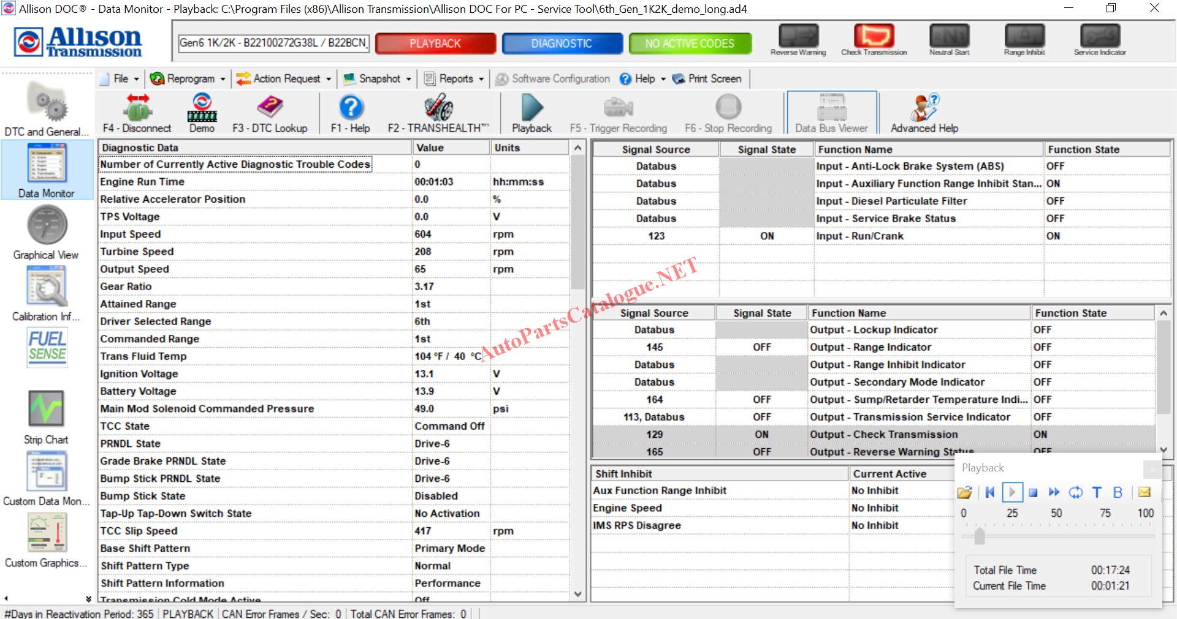Click Print Screen in the toolbar
Image resolution: width=1177 pixels, height=619 pixels.
point(707,79)
